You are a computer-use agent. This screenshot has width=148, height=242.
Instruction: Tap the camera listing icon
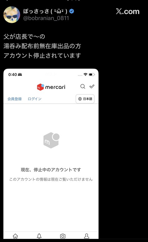63,236
